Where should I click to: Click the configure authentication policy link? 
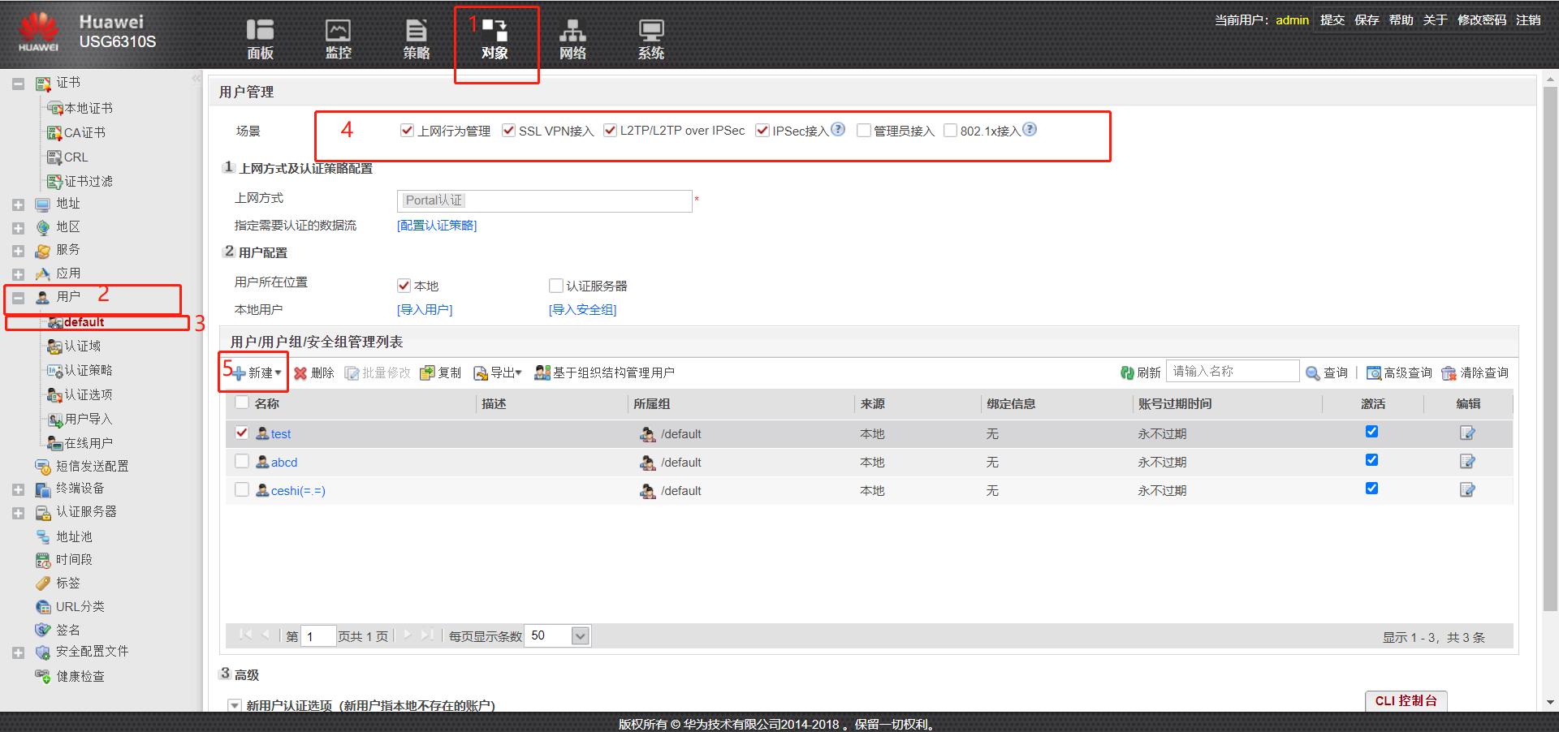(x=437, y=226)
